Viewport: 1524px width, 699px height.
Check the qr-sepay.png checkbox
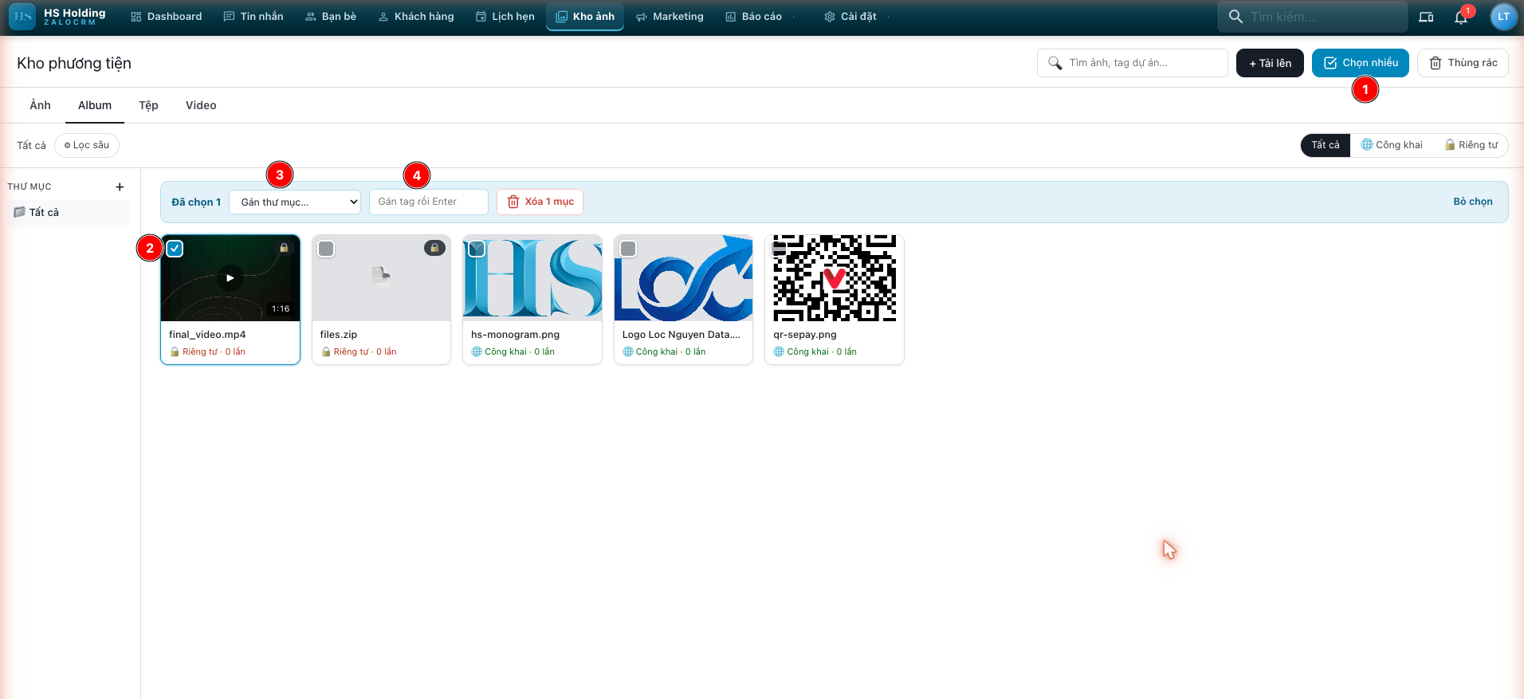[x=779, y=249]
